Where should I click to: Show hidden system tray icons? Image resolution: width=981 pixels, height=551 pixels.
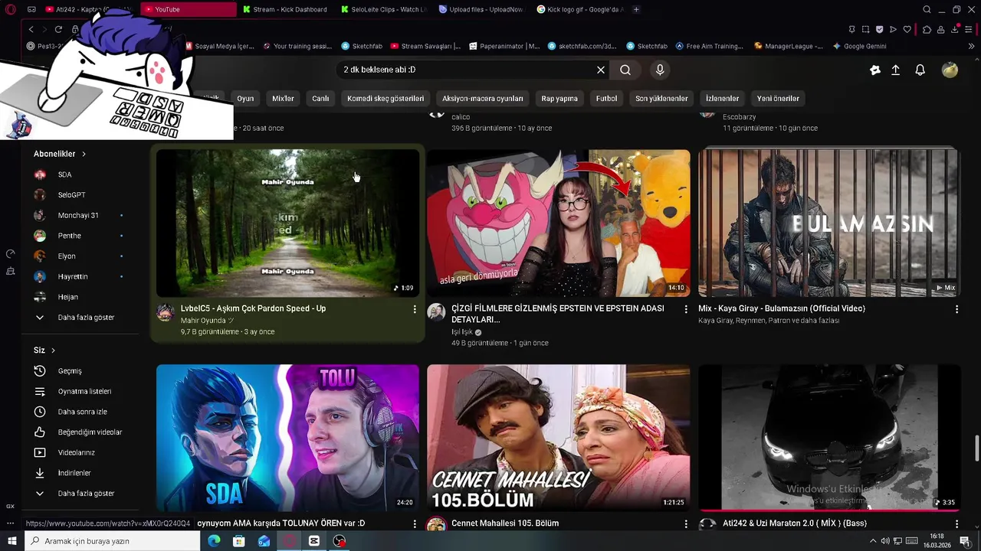[x=872, y=541]
